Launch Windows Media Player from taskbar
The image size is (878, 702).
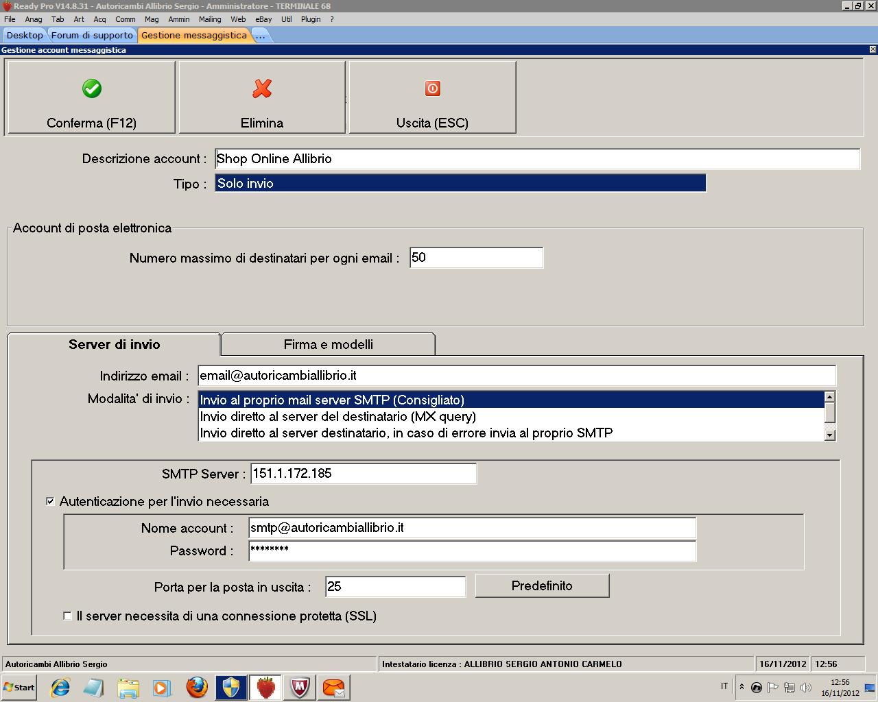pyautogui.click(x=162, y=687)
